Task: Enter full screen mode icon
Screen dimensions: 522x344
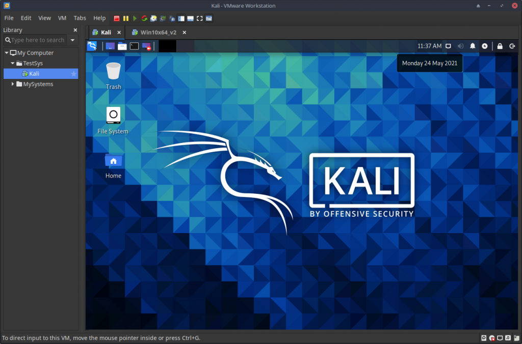Action: pyautogui.click(x=199, y=18)
